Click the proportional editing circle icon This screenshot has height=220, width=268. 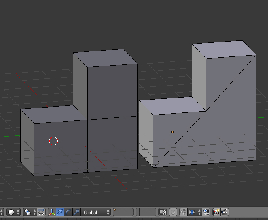[x=173, y=212]
